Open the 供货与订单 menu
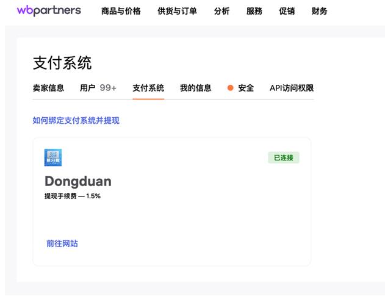This screenshot has width=385, height=299. (177, 11)
